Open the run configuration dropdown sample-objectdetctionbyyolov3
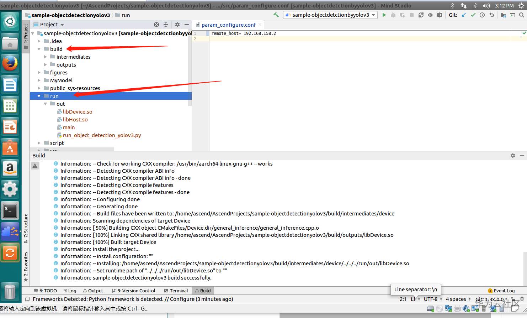 (x=330, y=15)
